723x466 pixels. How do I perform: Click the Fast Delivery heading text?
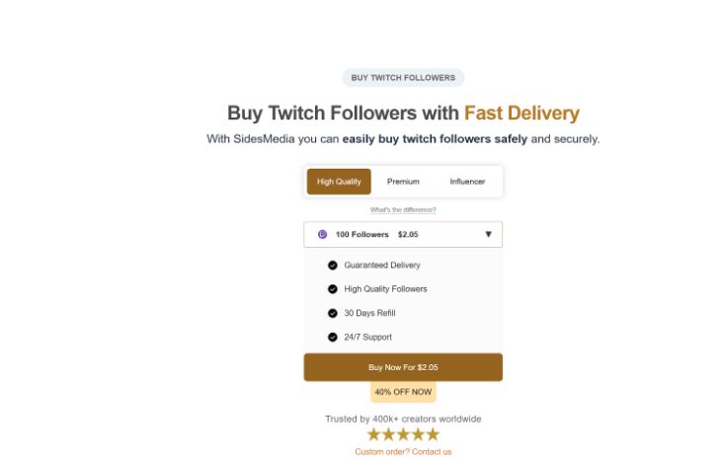(x=522, y=114)
